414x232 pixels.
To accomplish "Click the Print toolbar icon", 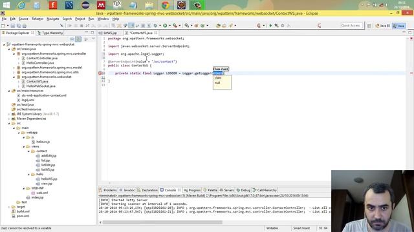I will tap(25, 26).
